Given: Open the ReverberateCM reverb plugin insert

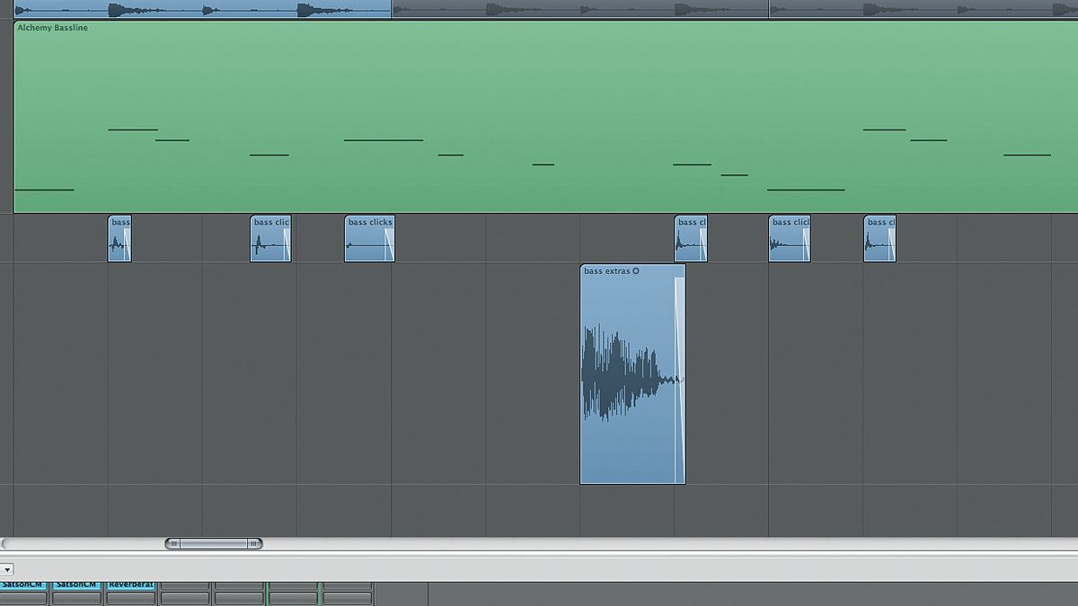Looking at the screenshot, I should 130,584.
